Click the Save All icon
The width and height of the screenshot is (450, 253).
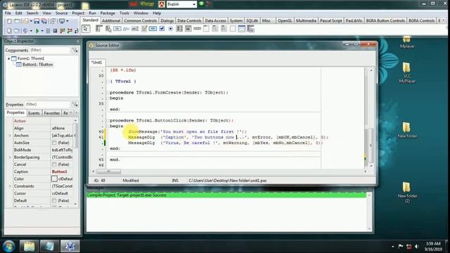[x=44, y=21]
